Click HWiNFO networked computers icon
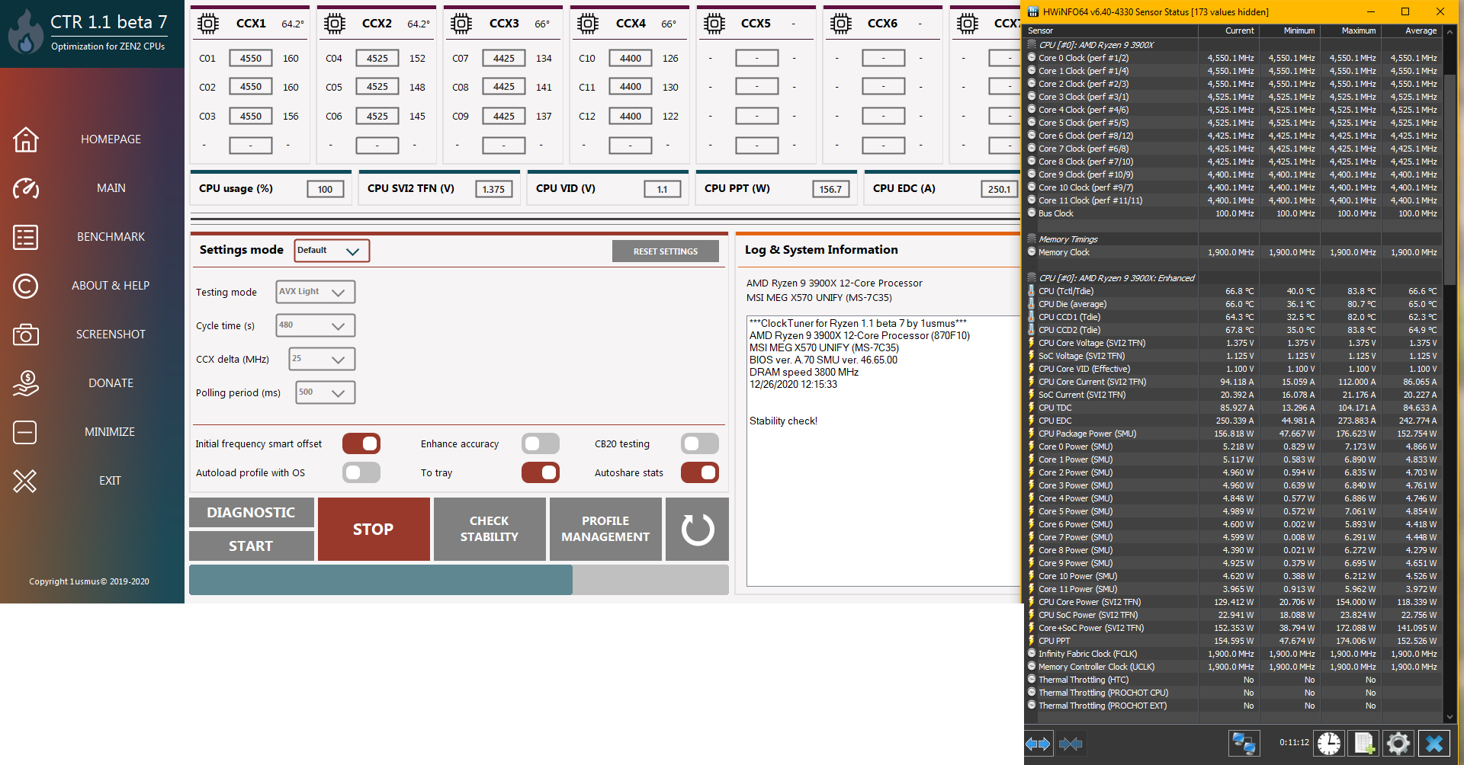This screenshot has height=765, width=1464. (1244, 744)
